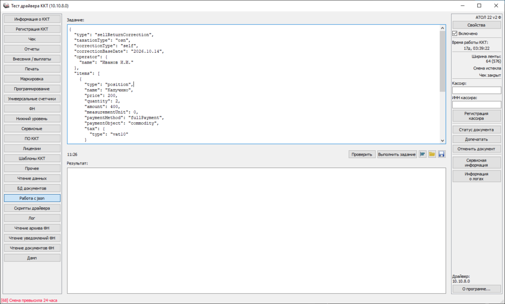
Task: Open the "Регистрация ККТ" section
Action: tap(32, 29)
